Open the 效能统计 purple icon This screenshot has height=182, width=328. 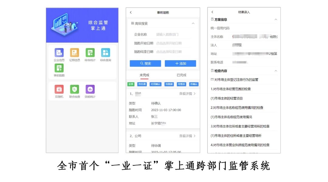(90, 89)
